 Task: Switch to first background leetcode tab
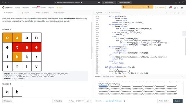[109, 3]
